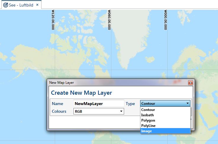Open the Colours RGB dropdown
Screen dimensions: 218x144
99,111
